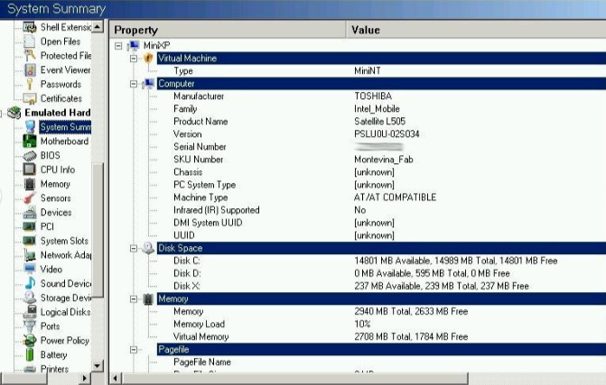Select the System Slots icon
Screen dimensions: 606x385
30,241
